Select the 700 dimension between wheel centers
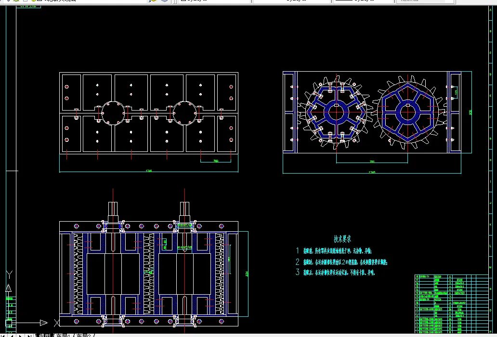This screenshot has width=497, height=337. coord(372,162)
